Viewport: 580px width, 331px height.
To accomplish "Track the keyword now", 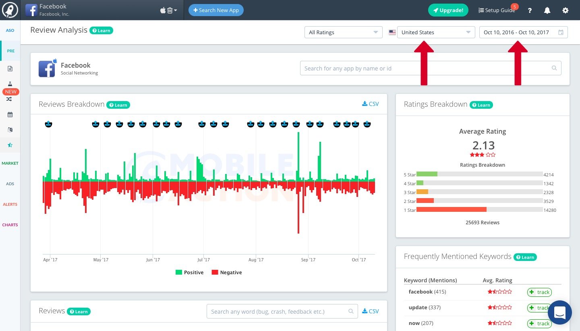I will [x=539, y=324].
